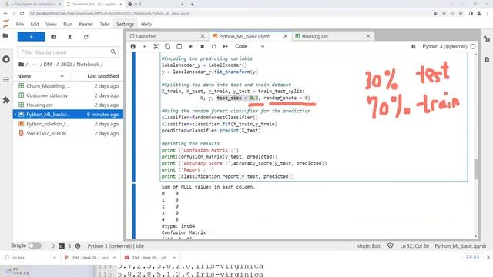Open the Help menu
The width and height of the screenshot is (493, 277).
(x=146, y=24)
